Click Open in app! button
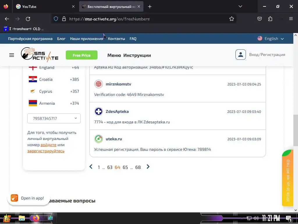Viewport: 298px width, 224px height. tap(29, 198)
